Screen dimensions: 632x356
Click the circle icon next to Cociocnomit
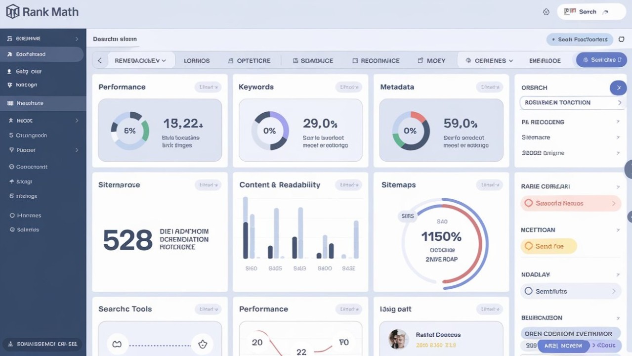pyautogui.click(x=11, y=167)
